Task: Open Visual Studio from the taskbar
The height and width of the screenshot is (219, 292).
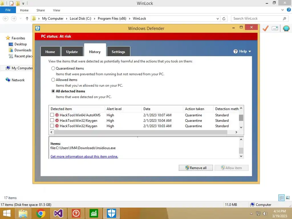Action: (x=58, y=213)
